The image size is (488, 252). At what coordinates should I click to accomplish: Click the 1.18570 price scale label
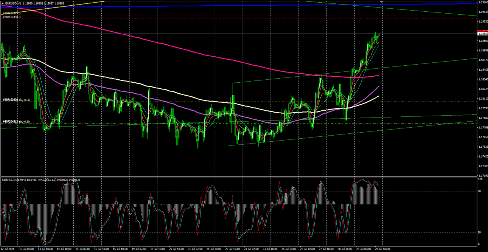point(483,60)
